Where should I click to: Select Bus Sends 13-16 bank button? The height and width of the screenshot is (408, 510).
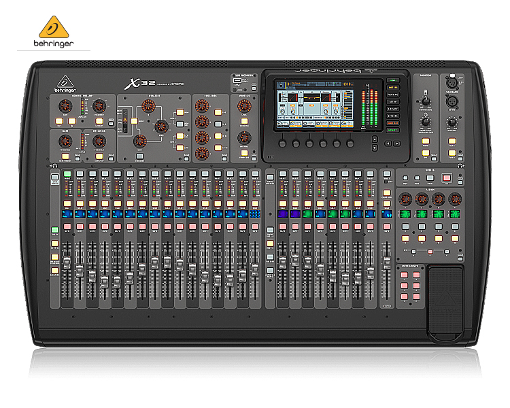218,148
